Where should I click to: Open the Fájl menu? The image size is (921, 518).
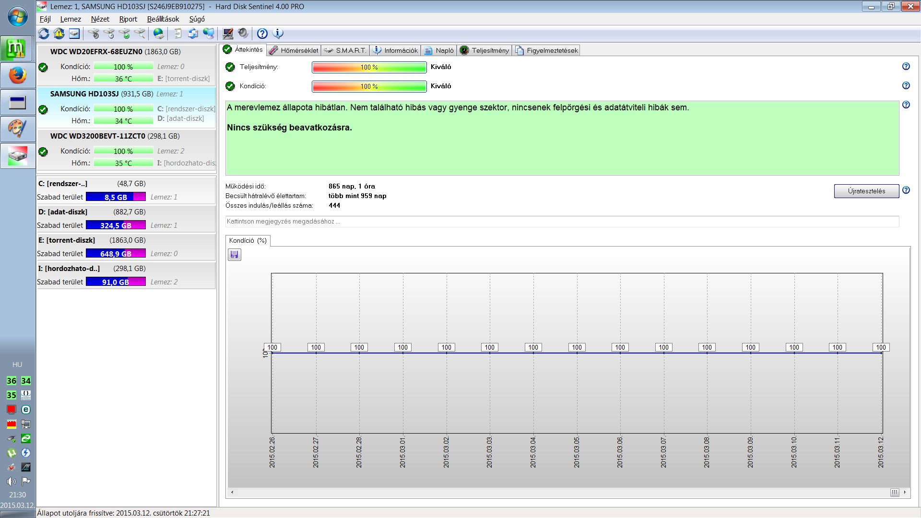(x=45, y=19)
